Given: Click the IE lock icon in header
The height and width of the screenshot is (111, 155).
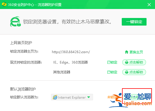Looking at the screenshot, I should (x=15, y=22).
